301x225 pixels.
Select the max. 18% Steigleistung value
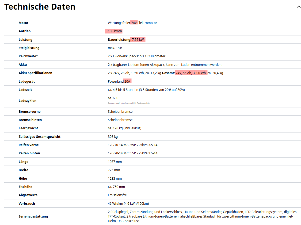[x=115, y=48]
